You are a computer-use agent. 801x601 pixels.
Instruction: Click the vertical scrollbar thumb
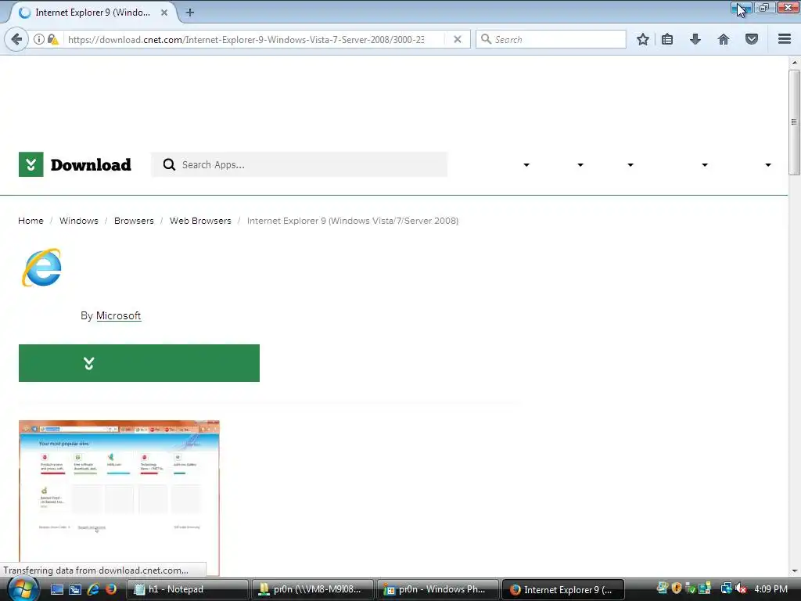coord(795,123)
